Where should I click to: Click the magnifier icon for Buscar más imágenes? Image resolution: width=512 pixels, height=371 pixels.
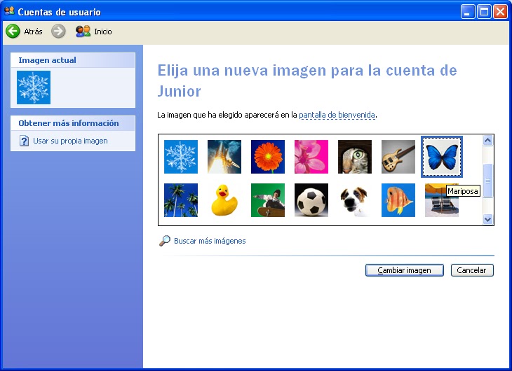[165, 241]
